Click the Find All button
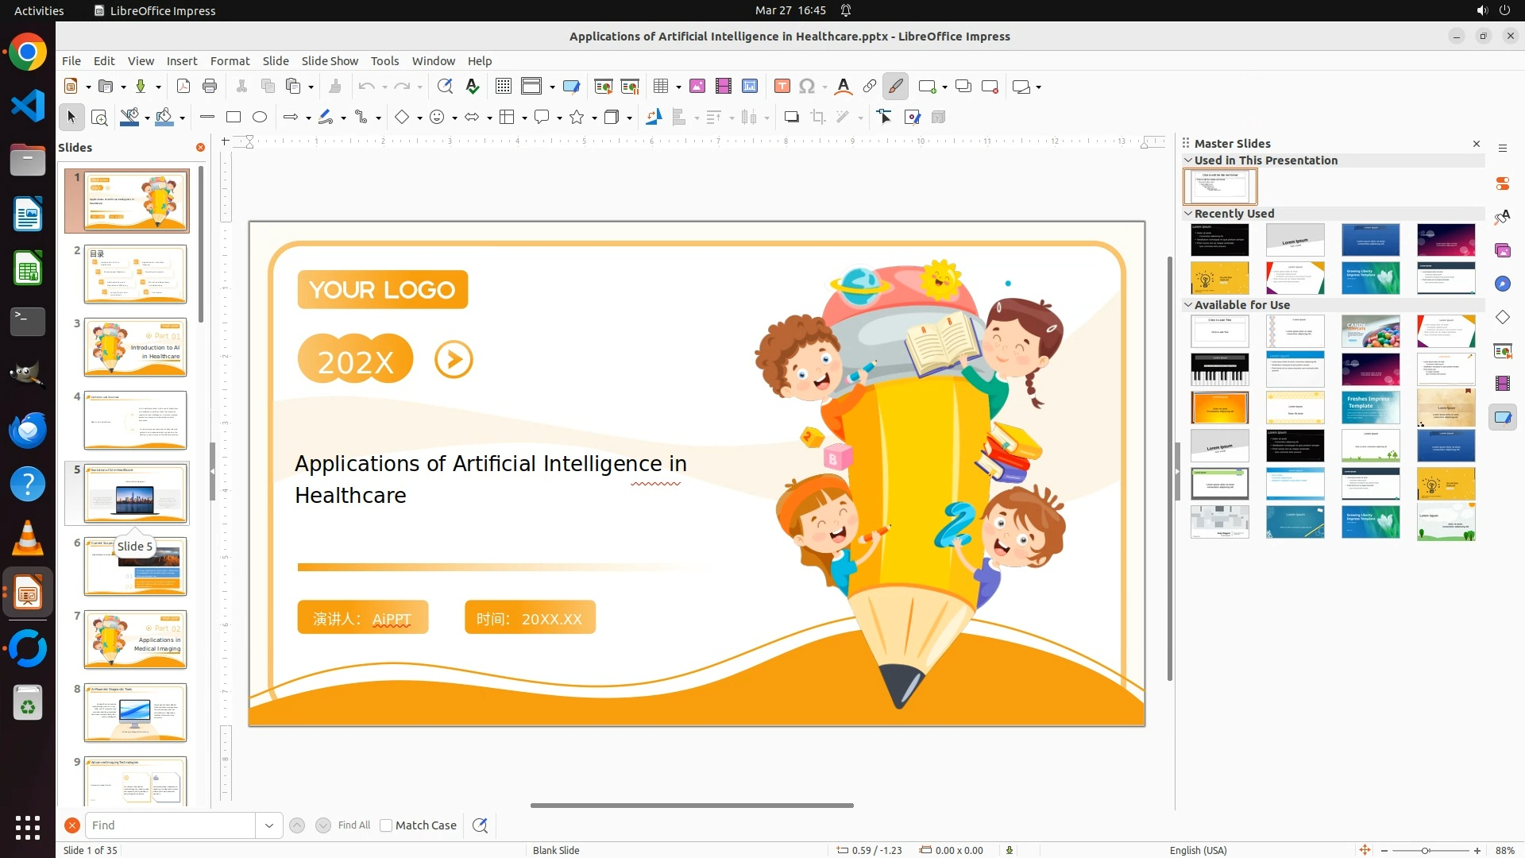Screen dimensions: 1525x858 (x=353, y=825)
